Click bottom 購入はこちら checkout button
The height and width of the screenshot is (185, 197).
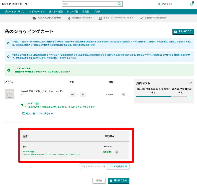click(x=119, y=181)
